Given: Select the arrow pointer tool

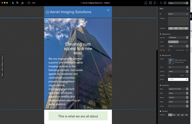Looking at the screenshot, I should coord(13,3).
